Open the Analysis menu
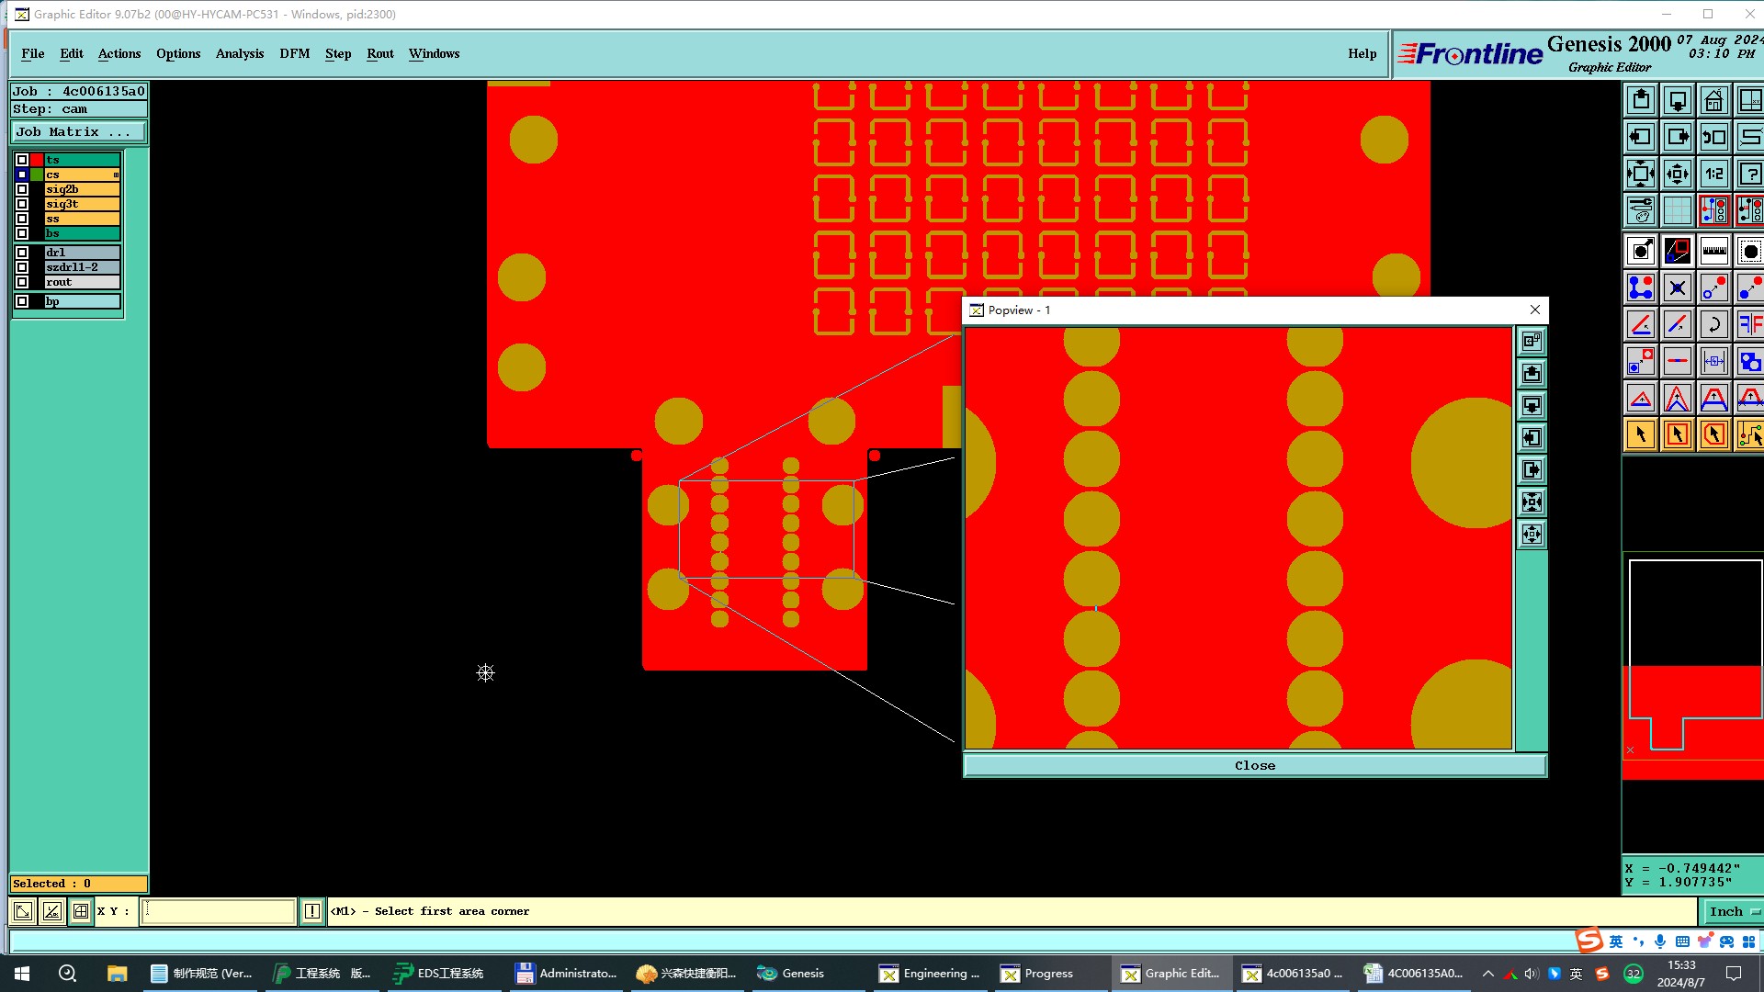This screenshot has width=1764, height=992. 239,53
